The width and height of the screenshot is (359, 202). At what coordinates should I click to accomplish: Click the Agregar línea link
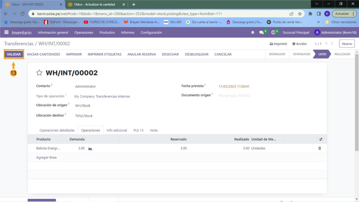click(46, 157)
